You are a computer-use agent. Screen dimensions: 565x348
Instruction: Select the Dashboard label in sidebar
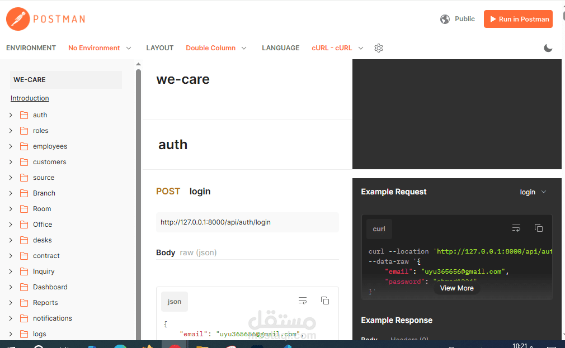pos(50,287)
